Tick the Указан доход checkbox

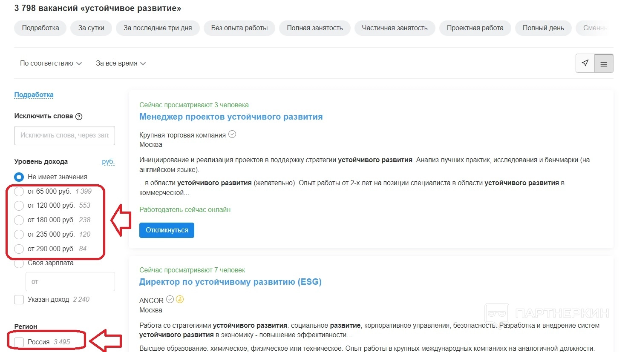coord(19,300)
